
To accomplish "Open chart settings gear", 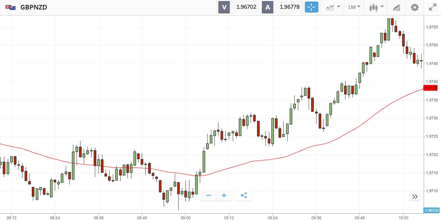I will (x=415, y=7).
